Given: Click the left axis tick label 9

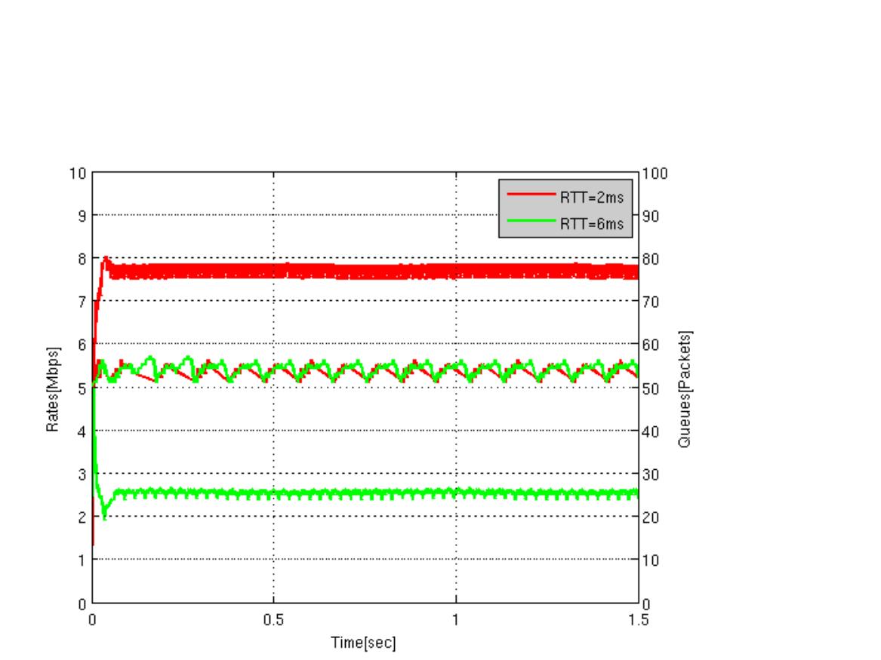Looking at the screenshot, I should tap(82, 216).
